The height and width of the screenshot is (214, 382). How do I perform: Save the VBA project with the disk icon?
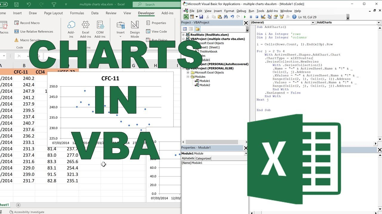(x=201, y=17)
